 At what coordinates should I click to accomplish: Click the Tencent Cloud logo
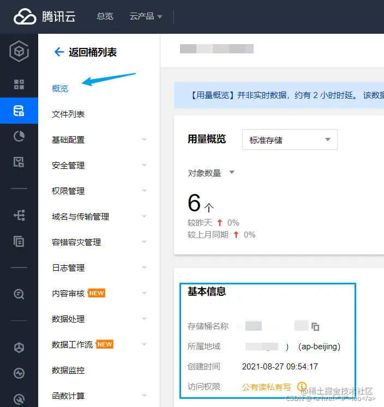tap(44, 16)
